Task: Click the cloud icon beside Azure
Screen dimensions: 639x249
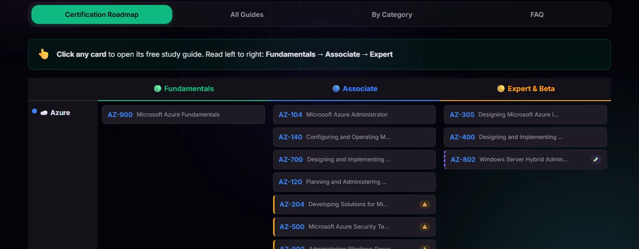Action: (44, 113)
